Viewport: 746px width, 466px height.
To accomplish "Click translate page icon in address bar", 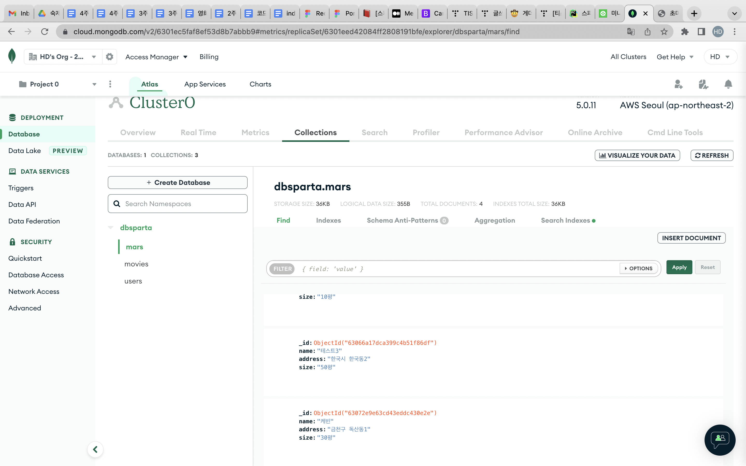I will (x=631, y=31).
